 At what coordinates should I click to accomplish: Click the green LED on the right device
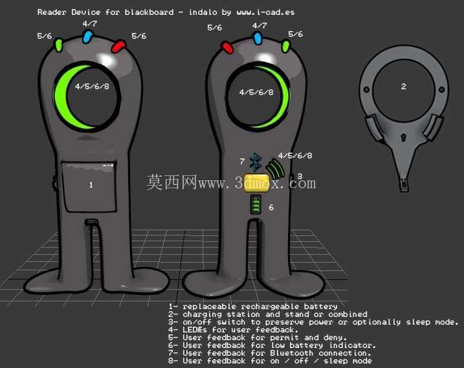tap(286, 47)
